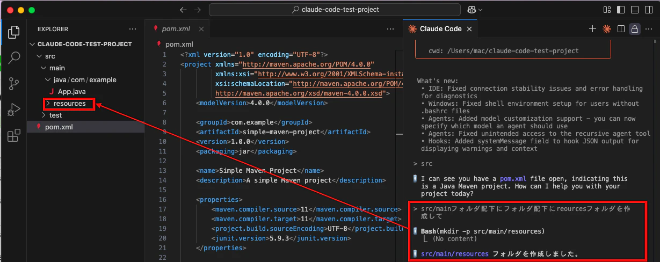Open Copilot dropdown chevron in title bar
The width and height of the screenshot is (660, 262).
[481, 10]
